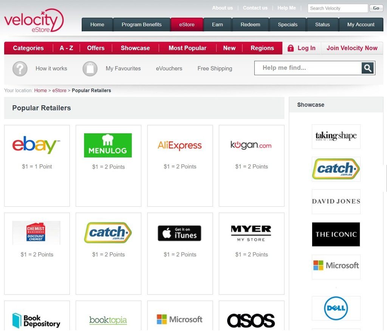Select The Iconic in the Showcase

point(336,234)
